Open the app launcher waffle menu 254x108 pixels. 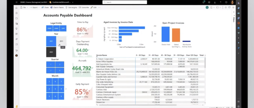click(16, 2)
